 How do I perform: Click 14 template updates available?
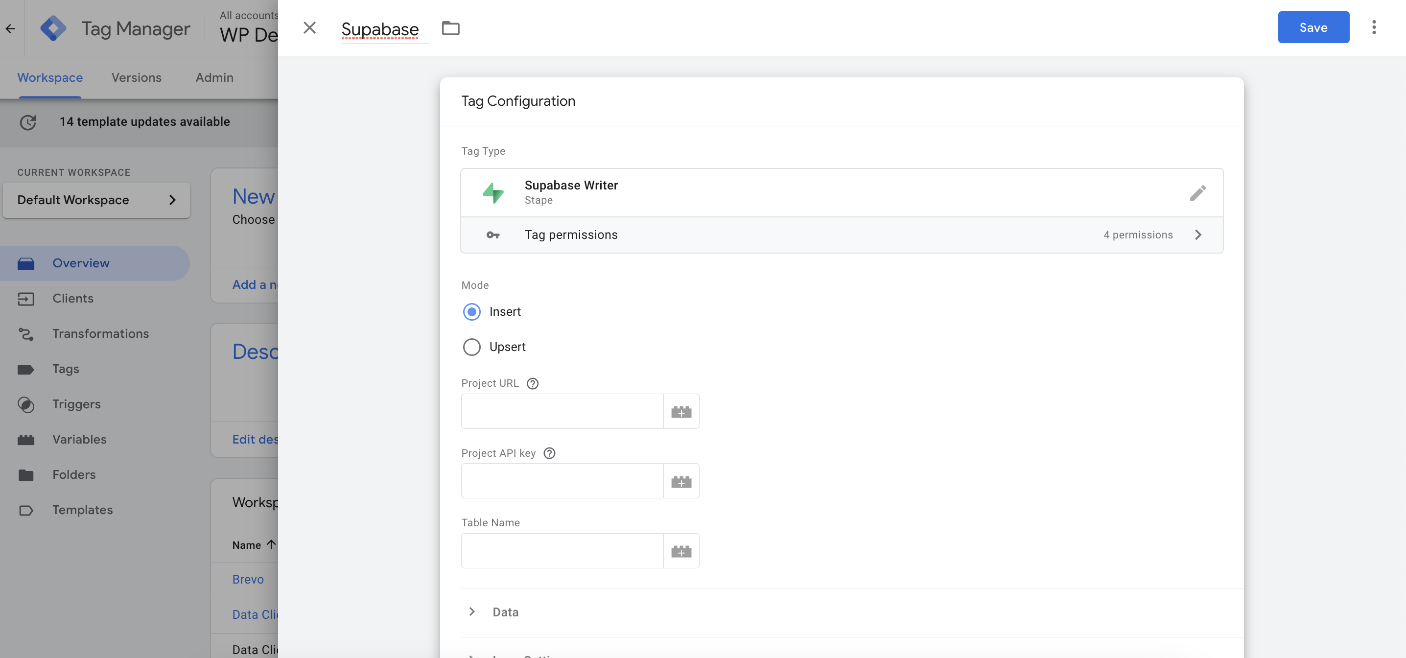click(144, 122)
